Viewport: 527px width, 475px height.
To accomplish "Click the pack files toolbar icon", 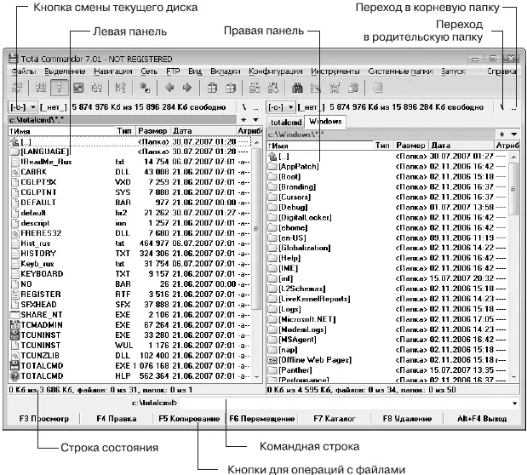I will tap(212, 88).
